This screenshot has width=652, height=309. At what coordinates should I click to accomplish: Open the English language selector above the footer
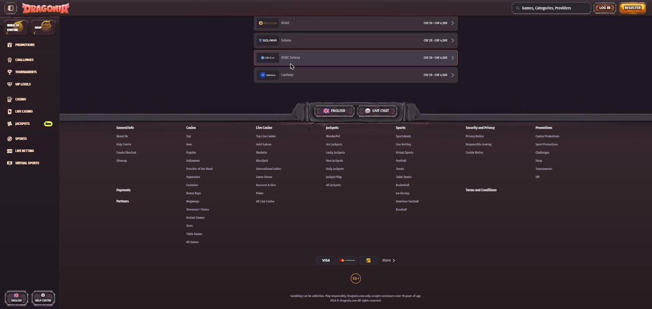tap(334, 111)
